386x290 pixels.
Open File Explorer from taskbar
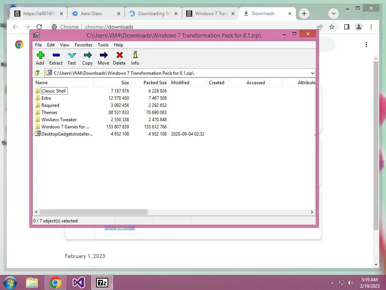pyautogui.click(x=32, y=283)
